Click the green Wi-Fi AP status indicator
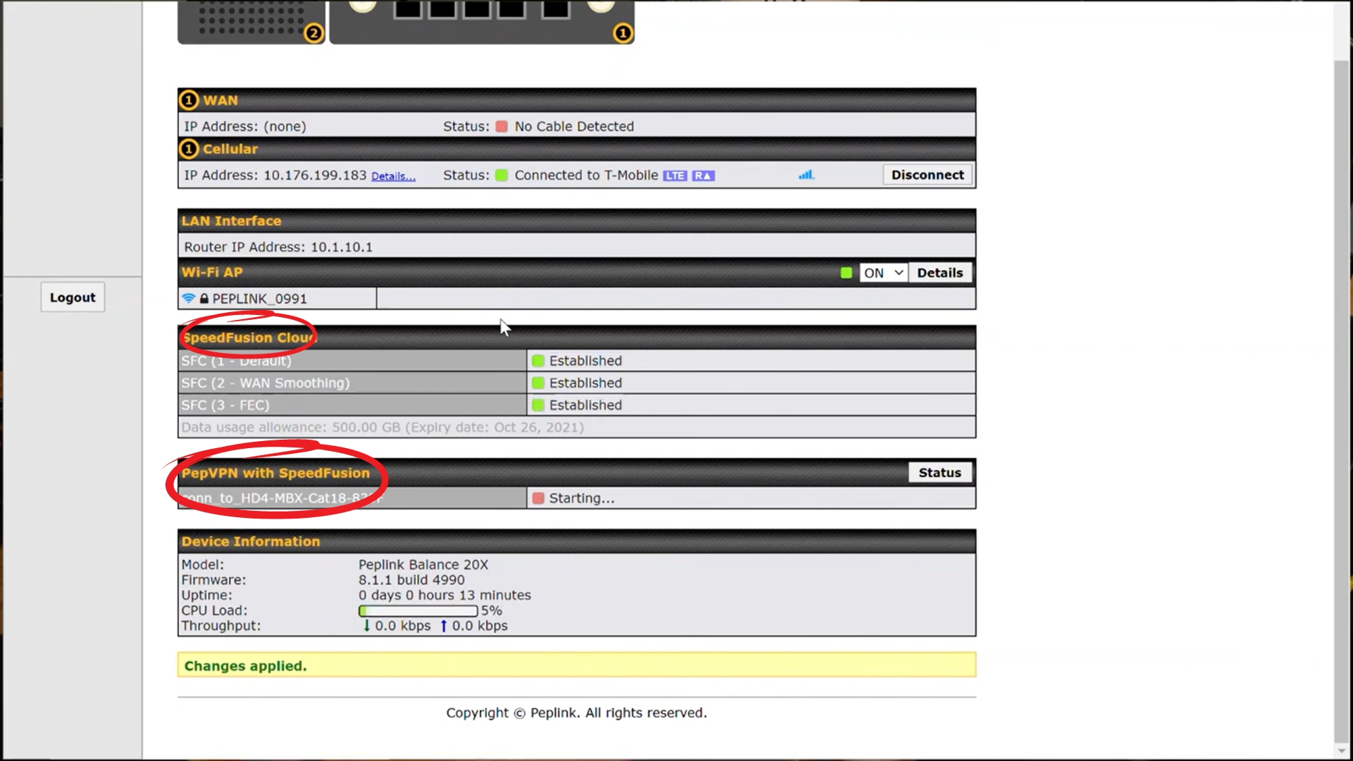This screenshot has width=1353, height=761. point(846,273)
